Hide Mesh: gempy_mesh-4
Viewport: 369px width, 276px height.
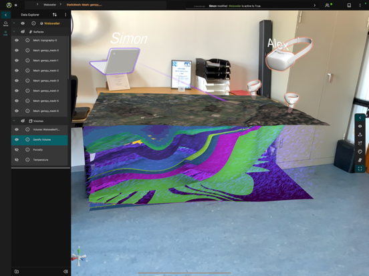pyautogui.click(x=17, y=91)
